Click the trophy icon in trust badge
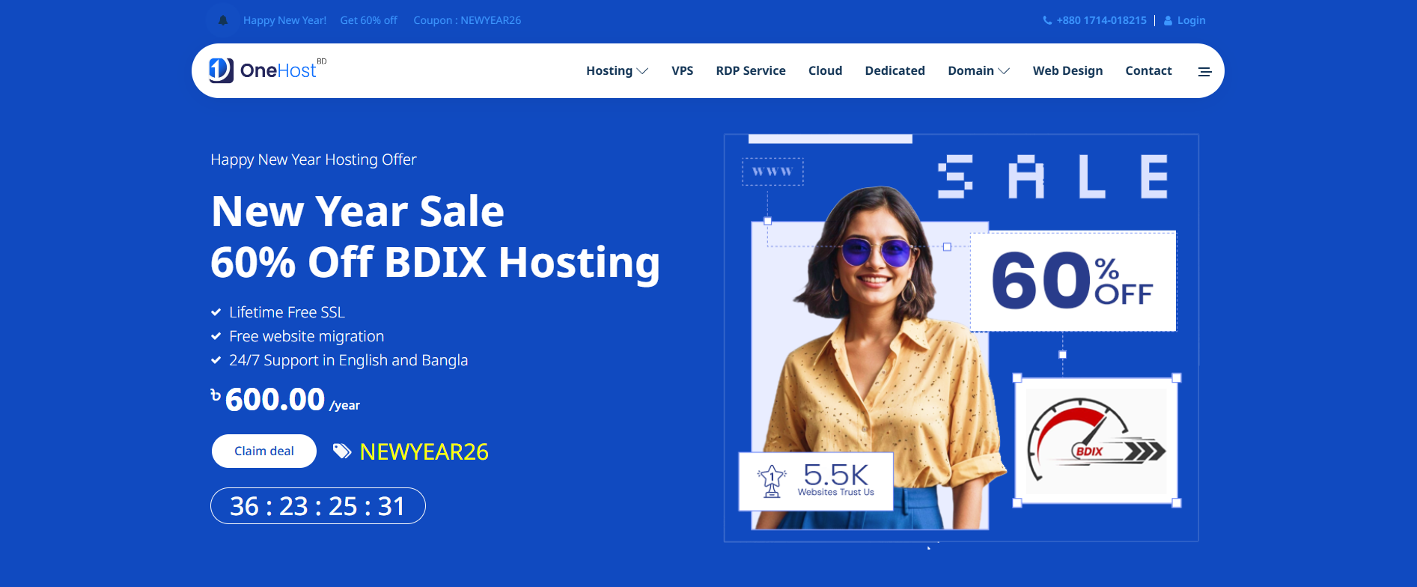This screenshot has height=587, width=1417. [771, 481]
